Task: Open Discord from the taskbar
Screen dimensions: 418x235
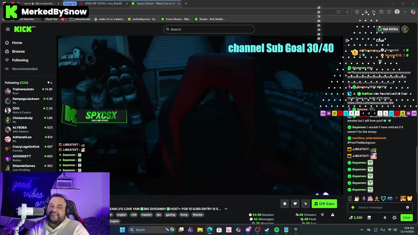Action: pyautogui.click(x=248, y=230)
